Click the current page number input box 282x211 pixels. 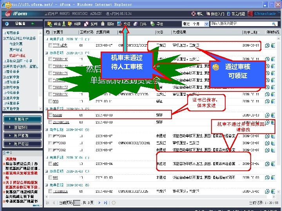point(77,203)
